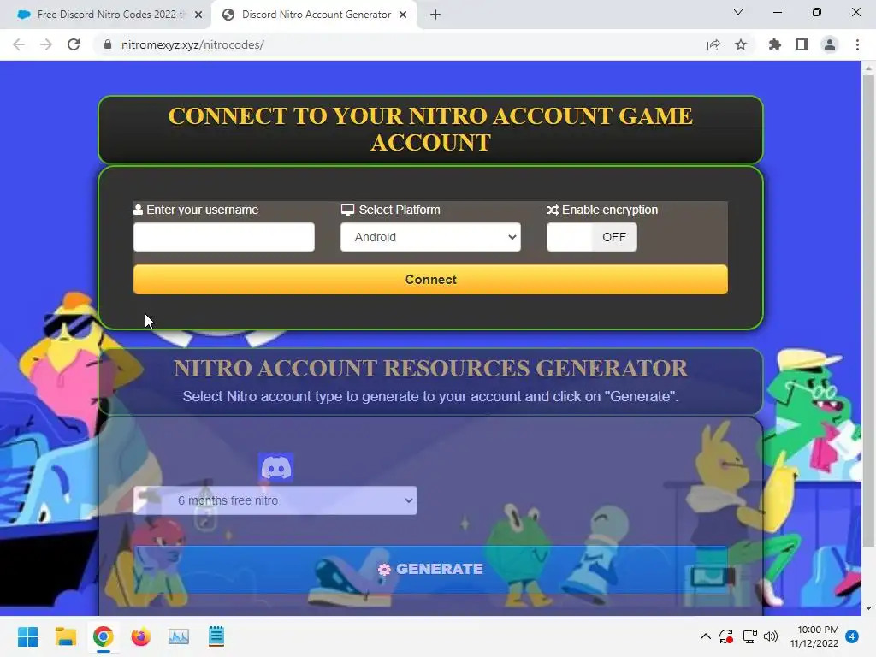Image resolution: width=876 pixels, height=657 pixels.
Task: Show hidden system tray icons
Action: click(706, 636)
